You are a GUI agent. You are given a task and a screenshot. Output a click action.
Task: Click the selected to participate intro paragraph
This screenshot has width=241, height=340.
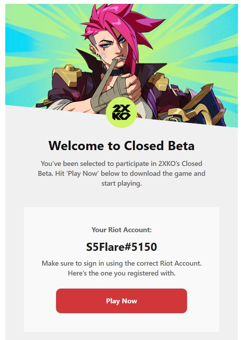coord(121,164)
